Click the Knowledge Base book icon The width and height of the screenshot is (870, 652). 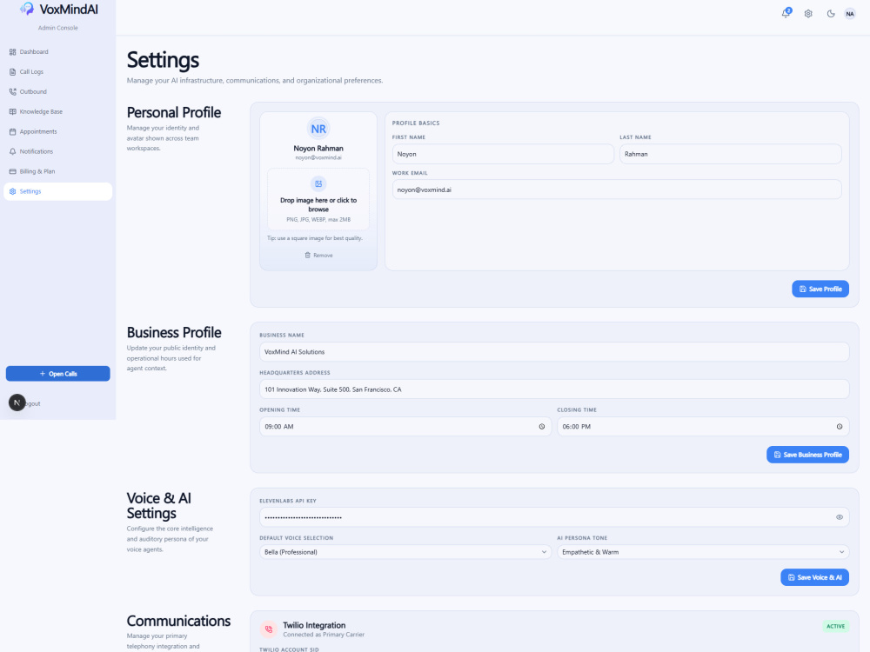[13, 111]
